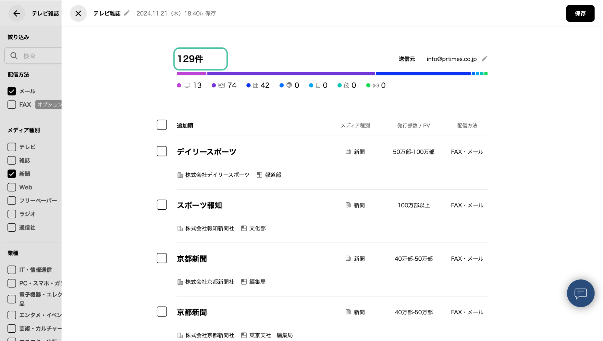Click department icon beside 東京支社
The width and height of the screenshot is (603, 341).
point(244,335)
